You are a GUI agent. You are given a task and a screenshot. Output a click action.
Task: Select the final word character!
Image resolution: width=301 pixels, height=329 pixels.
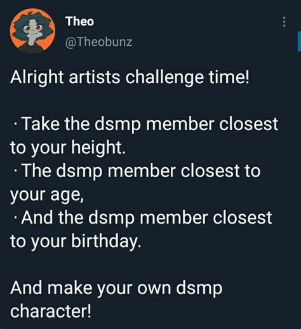(51, 311)
